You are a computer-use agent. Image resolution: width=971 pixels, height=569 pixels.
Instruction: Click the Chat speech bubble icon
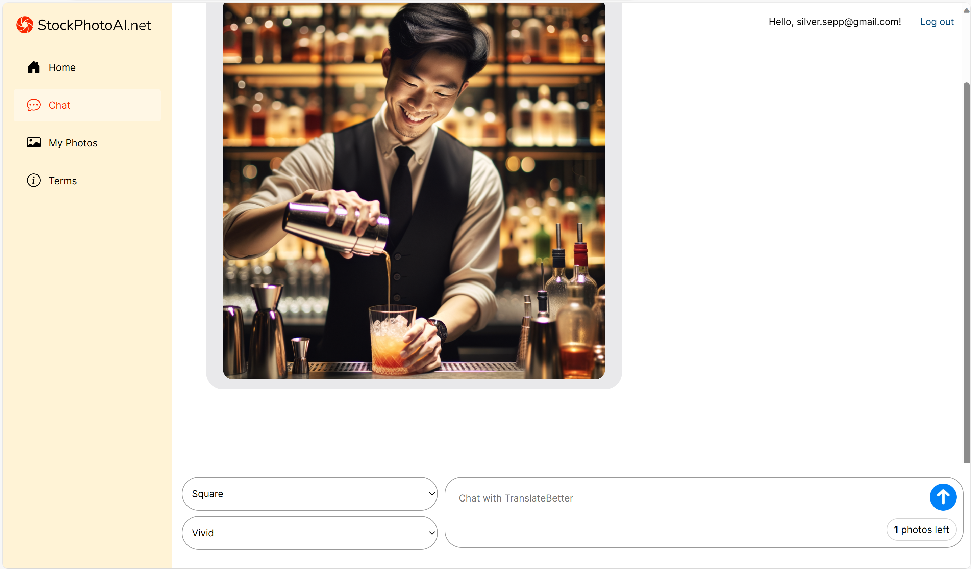[x=33, y=105]
